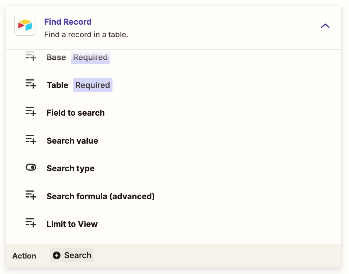Click the Airtable app logo icon

25,25
